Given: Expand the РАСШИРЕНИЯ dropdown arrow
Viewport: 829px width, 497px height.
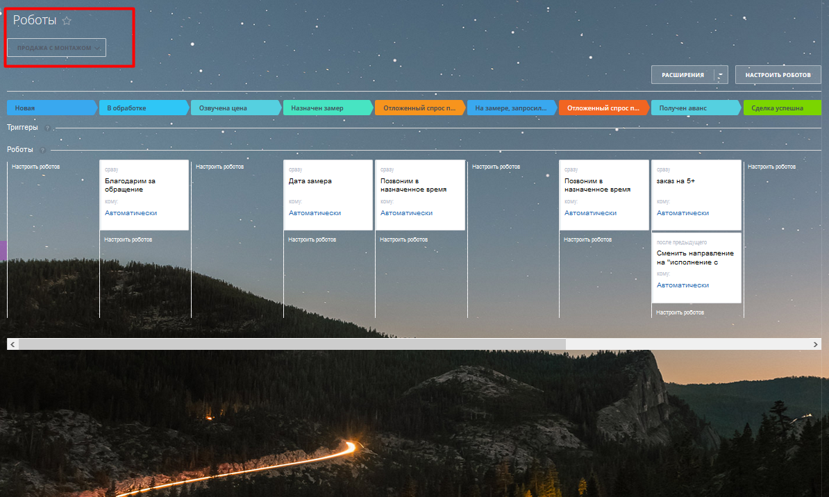Looking at the screenshot, I should point(721,75).
